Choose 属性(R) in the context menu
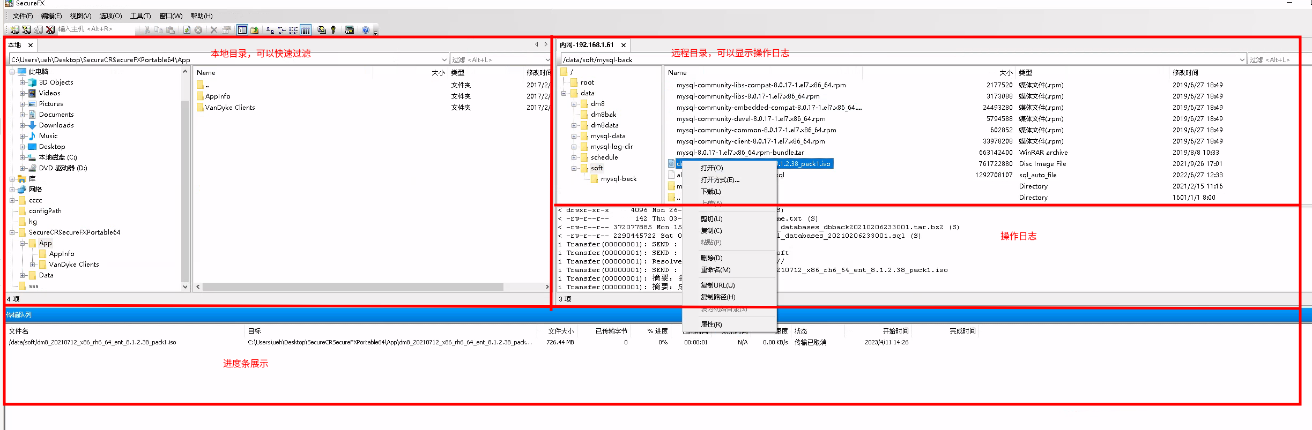This screenshot has width=1312, height=430. (x=729, y=325)
